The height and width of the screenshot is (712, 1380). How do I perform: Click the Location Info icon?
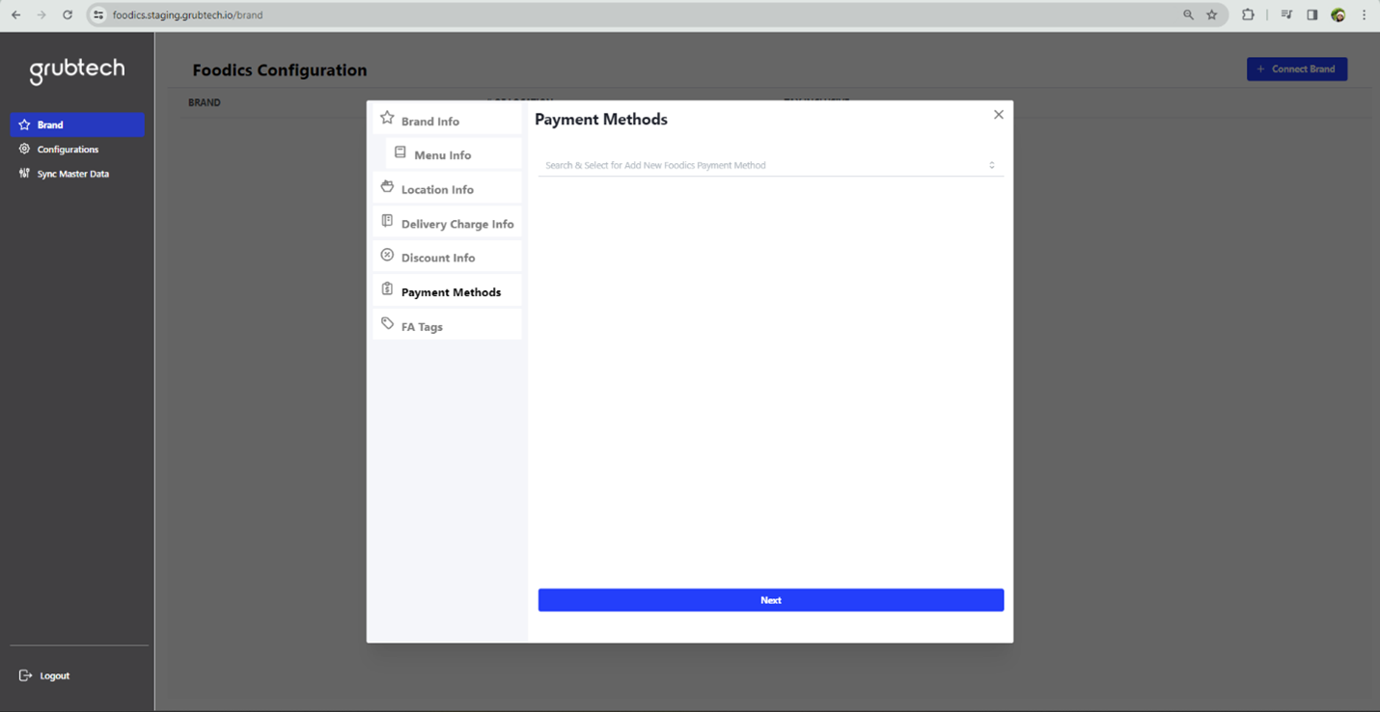point(387,186)
